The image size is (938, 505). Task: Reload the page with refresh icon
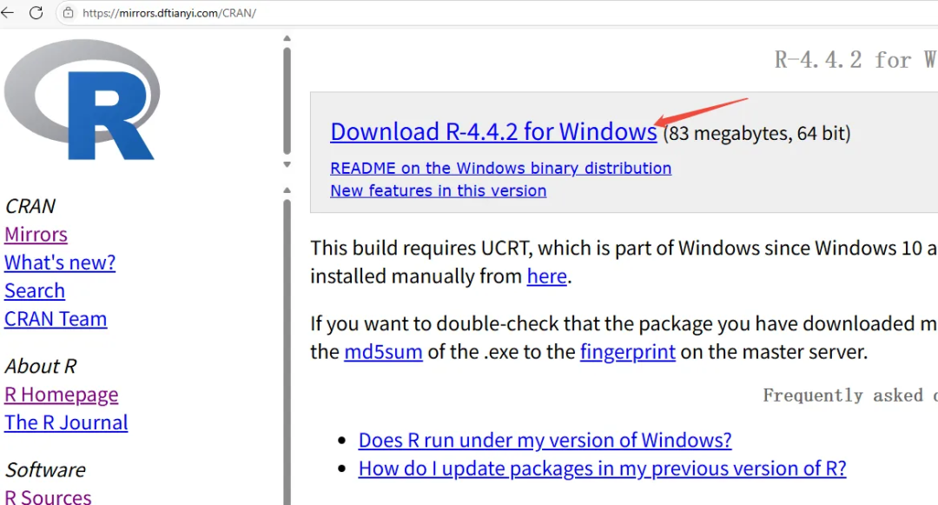(x=36, y=12)
